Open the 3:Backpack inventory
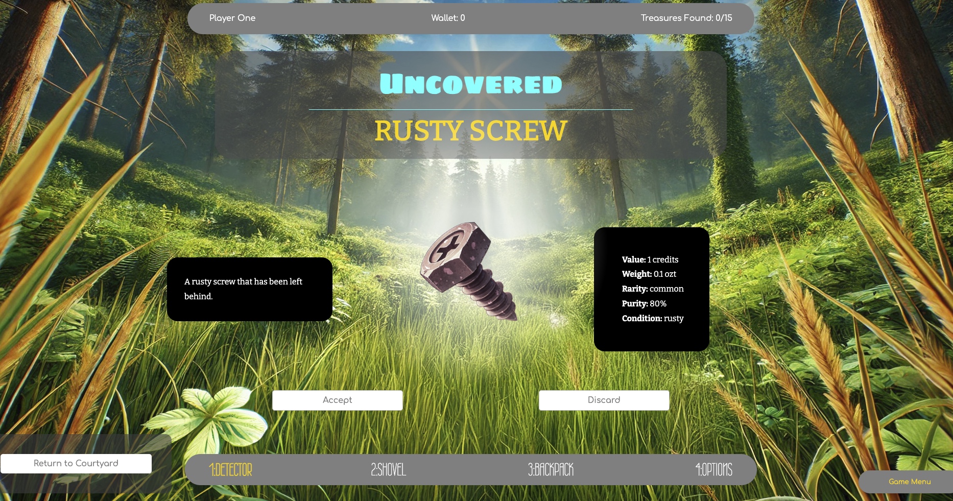The height and width of the screenshot is (501, 953). 551,470
